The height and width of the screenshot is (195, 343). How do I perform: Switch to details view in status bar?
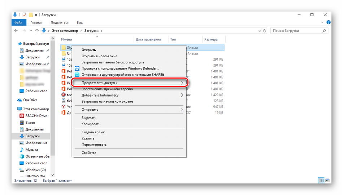pyautogui.click(x=321, y=180)
